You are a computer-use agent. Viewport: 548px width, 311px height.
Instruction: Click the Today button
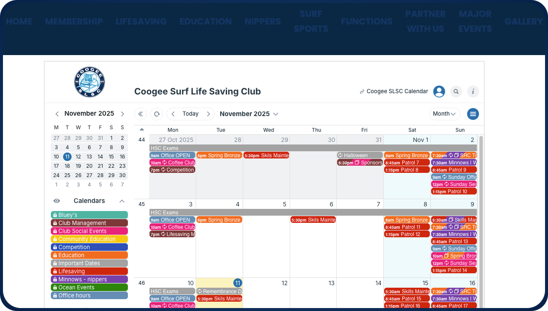(x=191, y=114)
